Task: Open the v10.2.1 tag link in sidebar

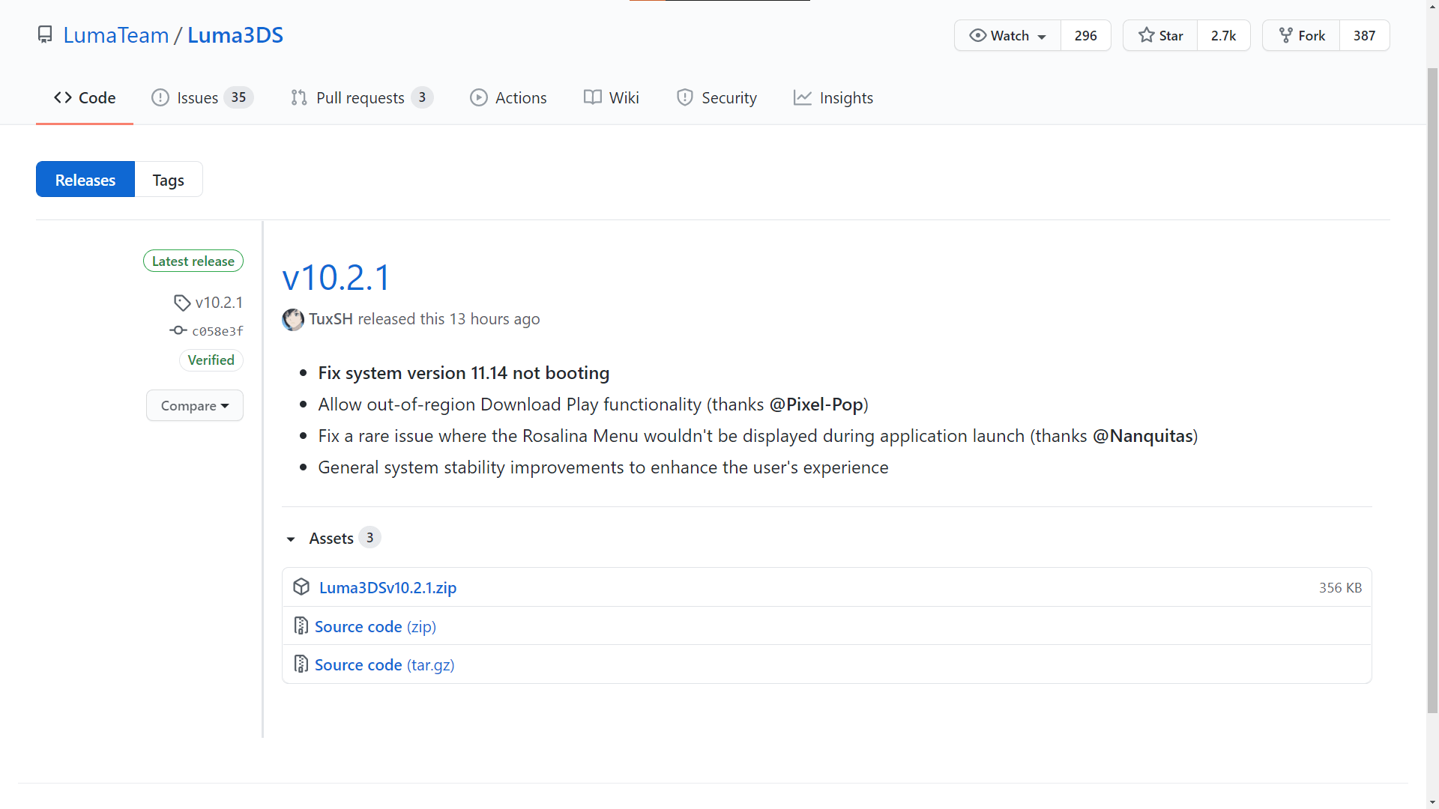Action: [x=219, y=303]
